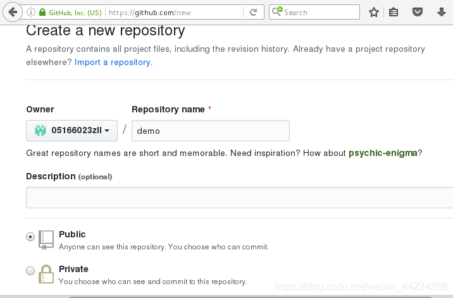This screenshot has height=298, width=453.
Task: Bookmark this page with star icon
Action: [373, 12]
